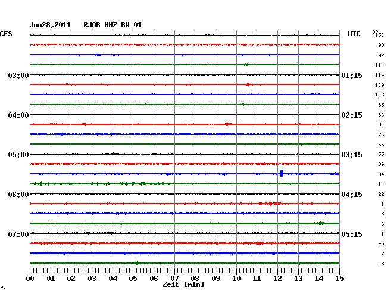Click DC offset value 36
This screenshot has width=387, height=294.
tap(381, 164)
